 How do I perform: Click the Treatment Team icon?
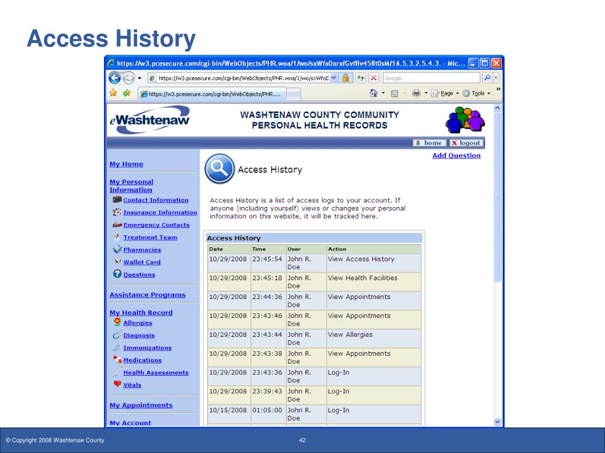tap(116, 236)
